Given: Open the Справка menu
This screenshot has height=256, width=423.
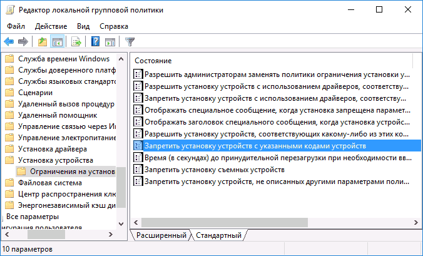Looking at the screenshot, I should pos(114,26).
